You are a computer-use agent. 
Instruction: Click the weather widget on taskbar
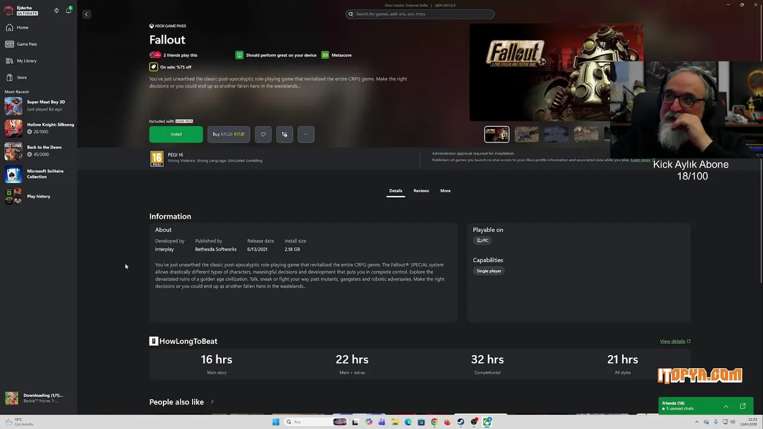[19, 422]
